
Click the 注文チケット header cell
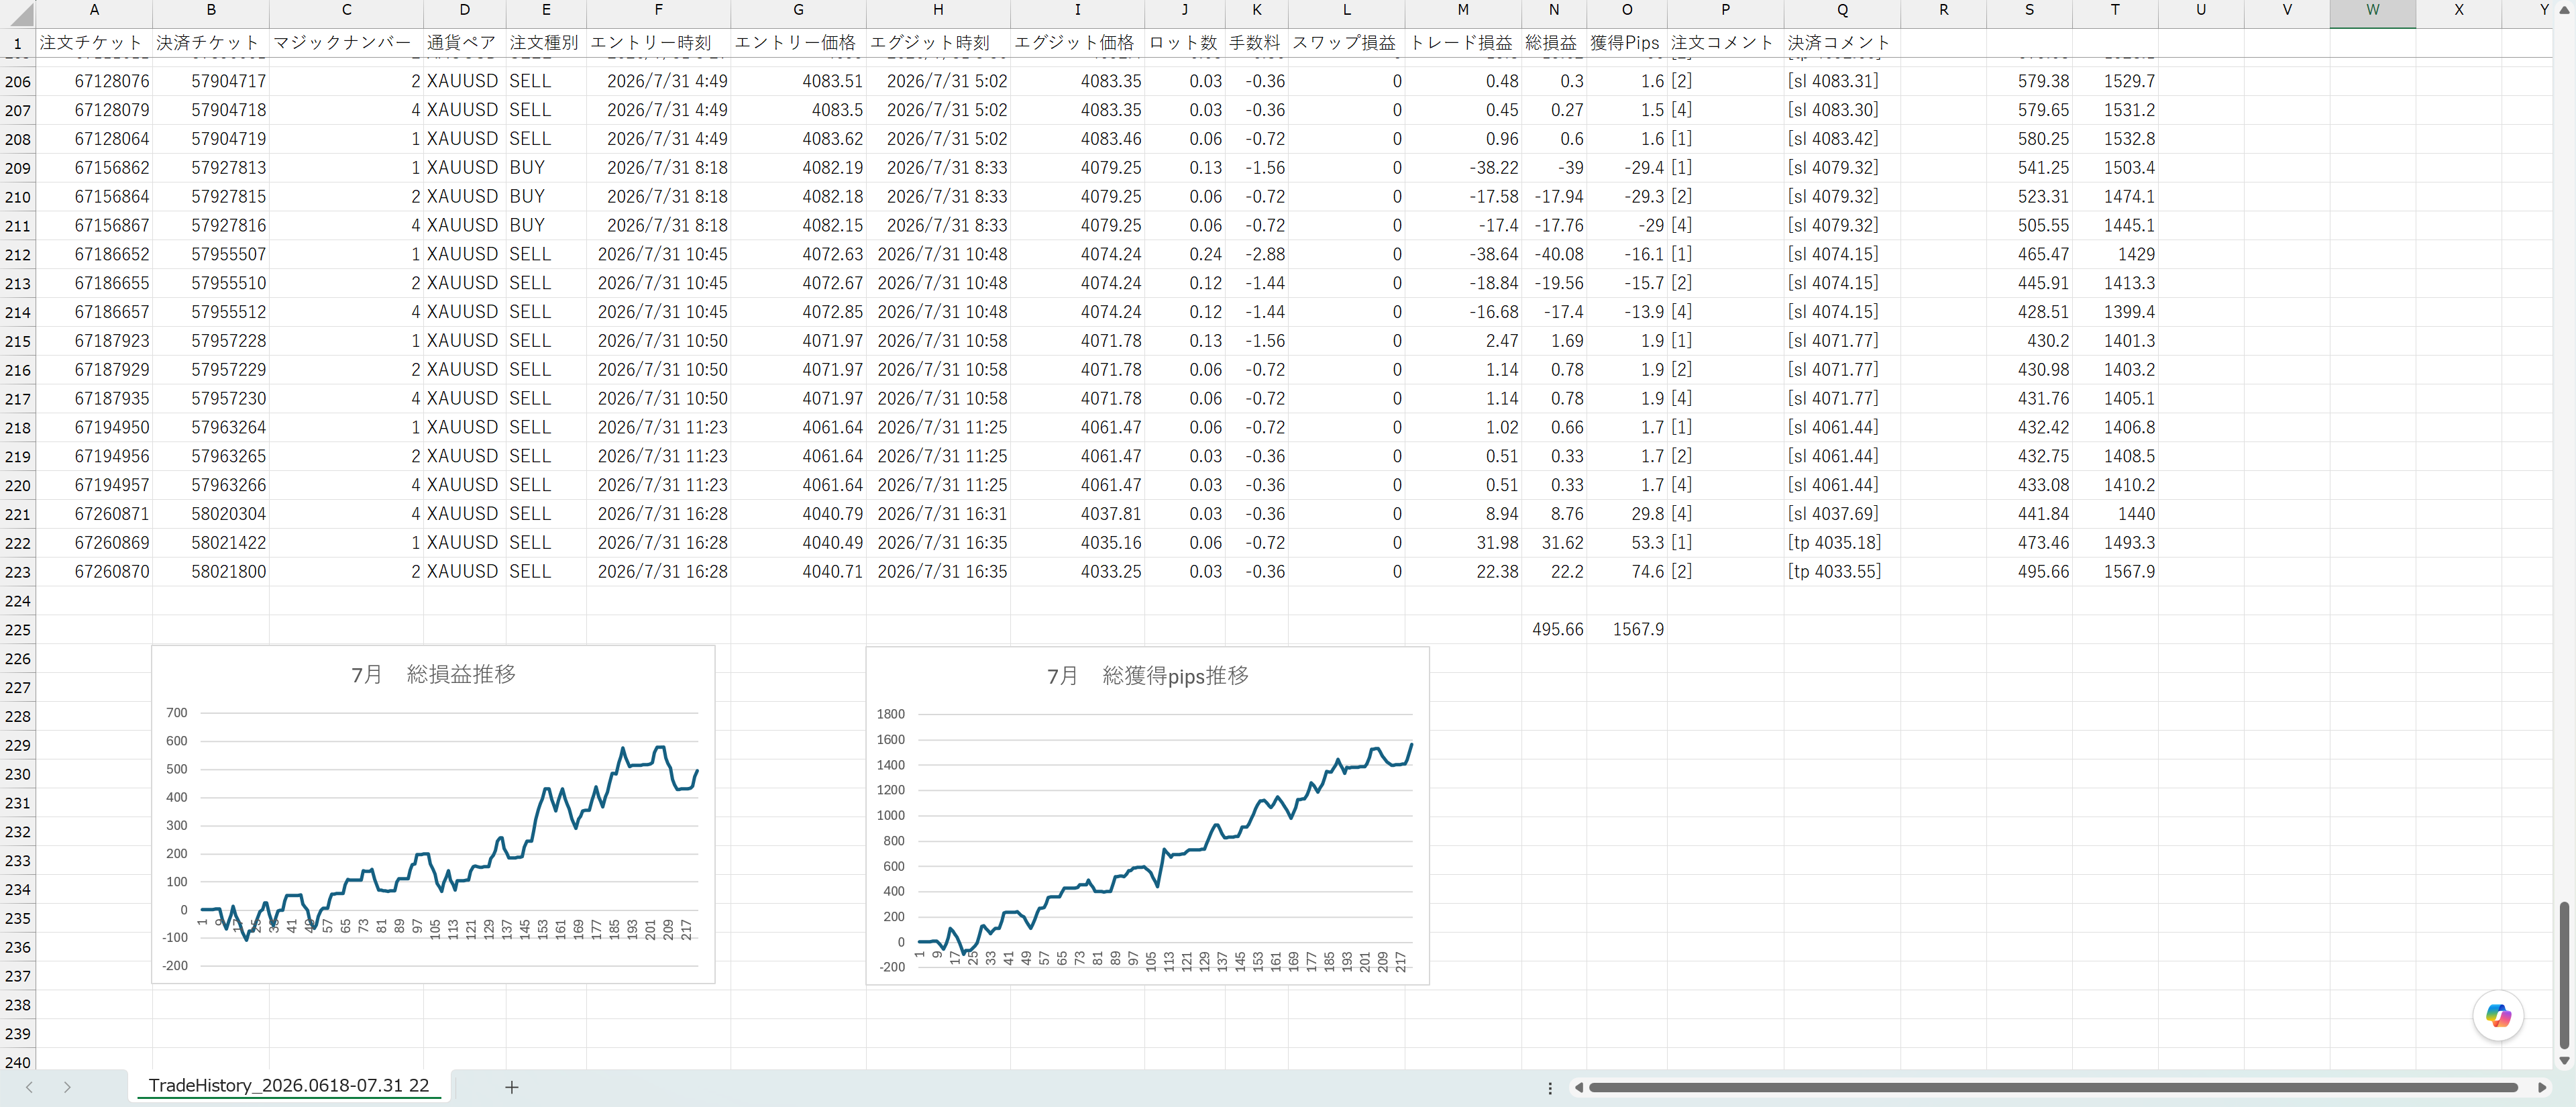(94, 43)
